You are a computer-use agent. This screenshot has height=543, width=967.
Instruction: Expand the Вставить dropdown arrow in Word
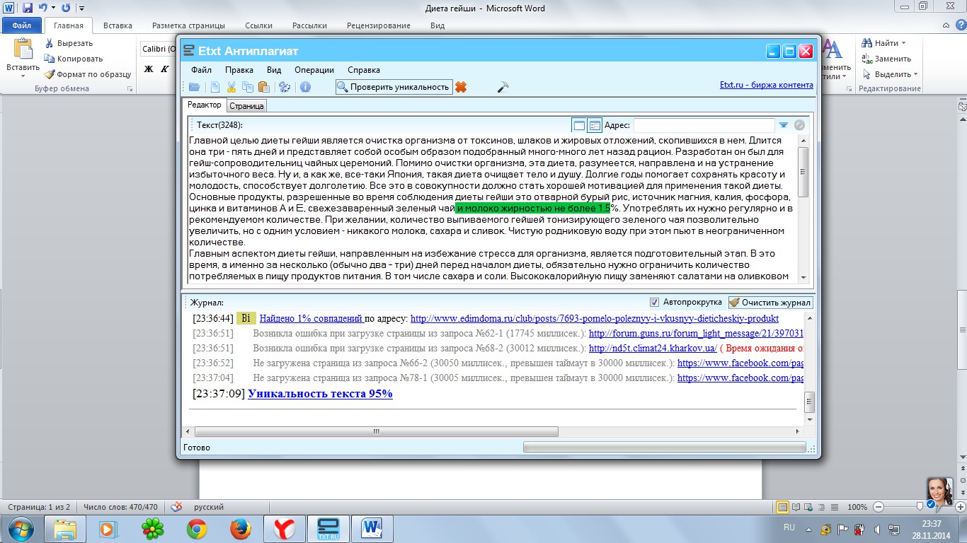click(x=23, y=75)
